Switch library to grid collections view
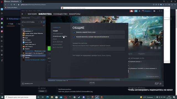Screen dimensions: 177x99 coord(44,18)
